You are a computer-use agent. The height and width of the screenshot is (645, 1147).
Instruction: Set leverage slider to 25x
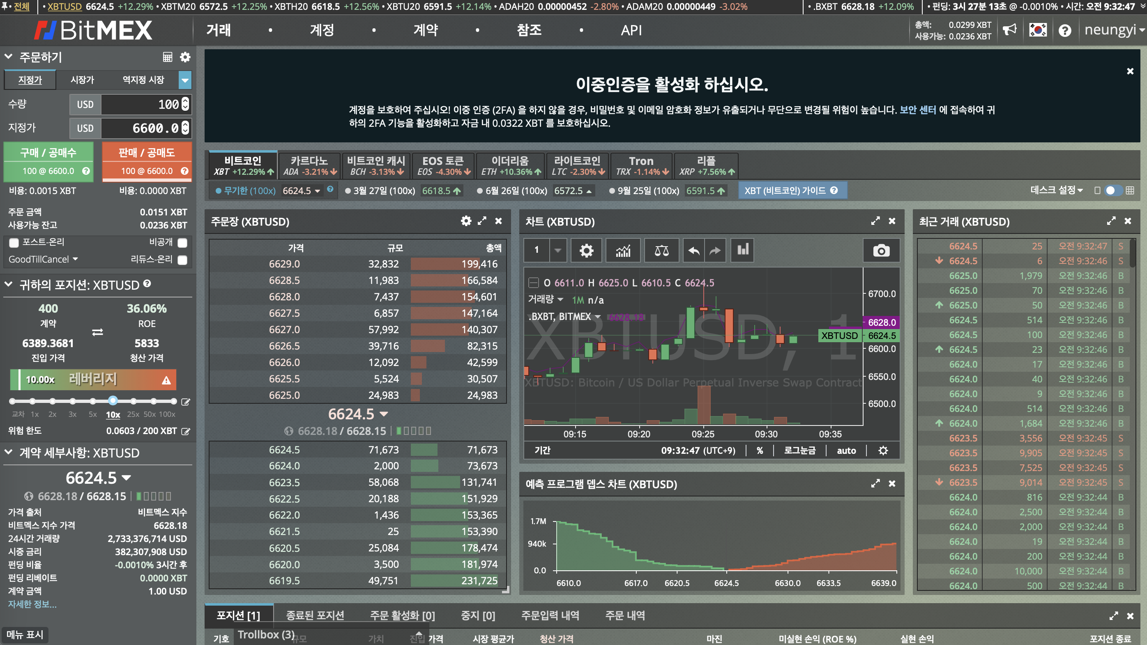coord(133,401)
